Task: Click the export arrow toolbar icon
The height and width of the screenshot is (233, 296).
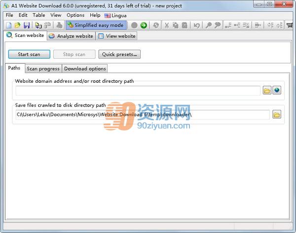Action: (x=258, y=25)
